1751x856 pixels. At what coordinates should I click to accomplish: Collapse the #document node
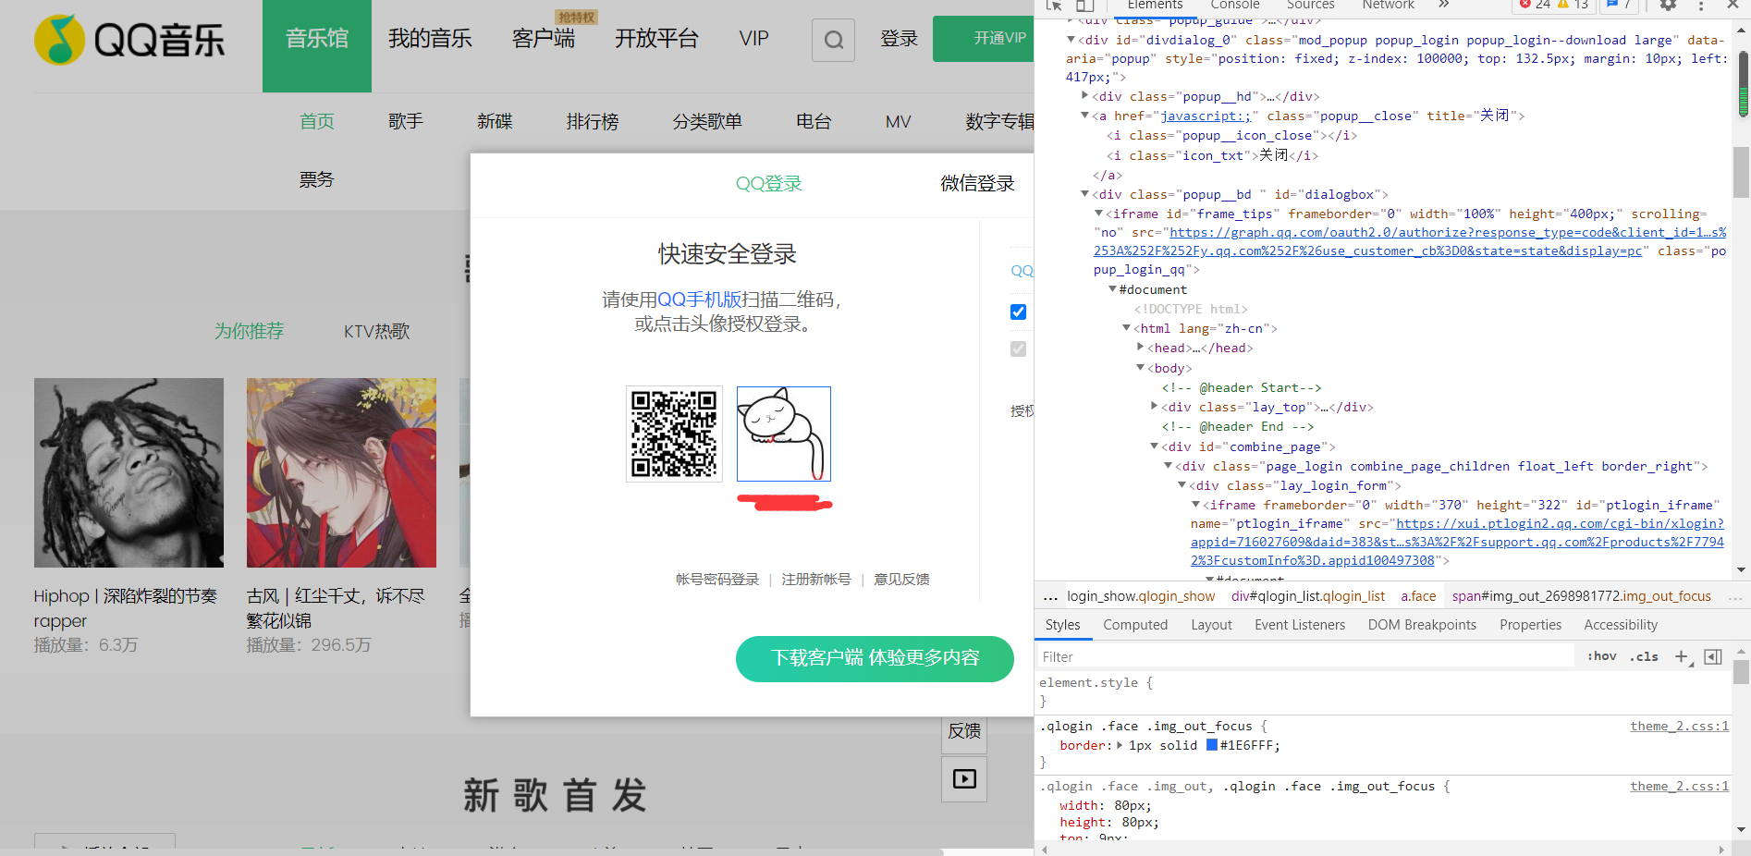coord(1112,289)
